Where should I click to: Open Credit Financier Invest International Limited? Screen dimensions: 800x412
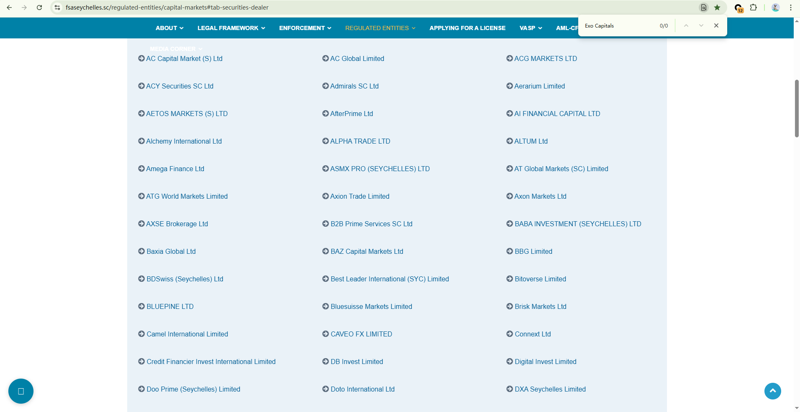coord(211,361)
